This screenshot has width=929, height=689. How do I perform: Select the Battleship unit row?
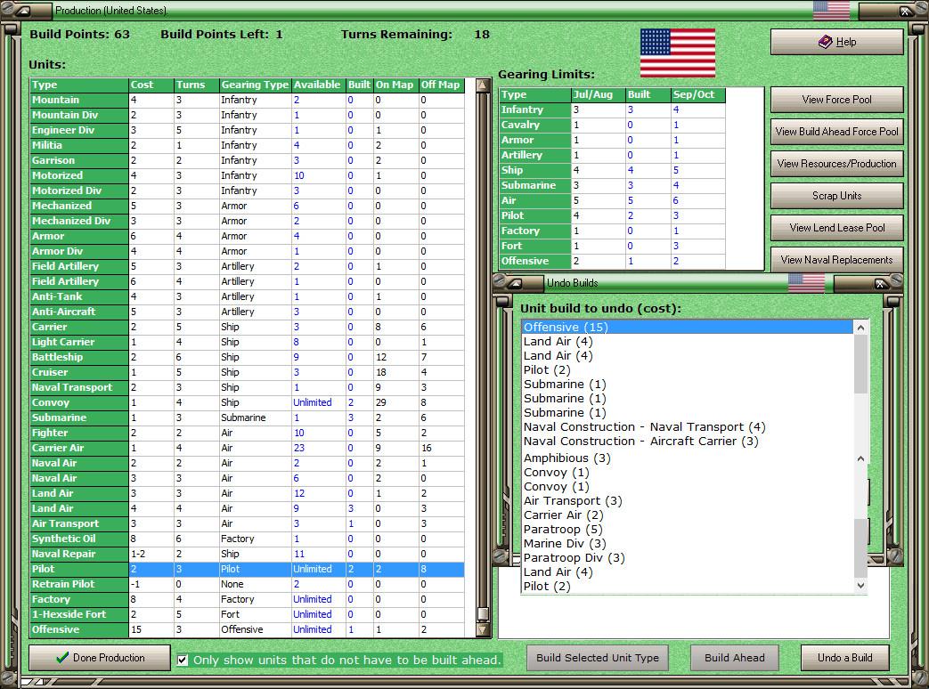click(247, 357)
